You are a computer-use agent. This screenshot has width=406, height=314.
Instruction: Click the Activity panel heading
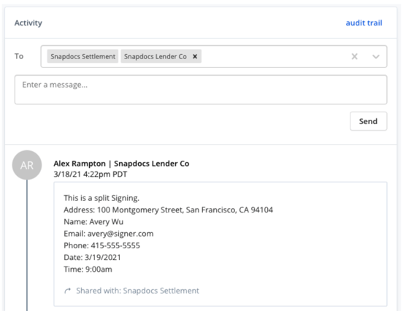click(28, 23)
